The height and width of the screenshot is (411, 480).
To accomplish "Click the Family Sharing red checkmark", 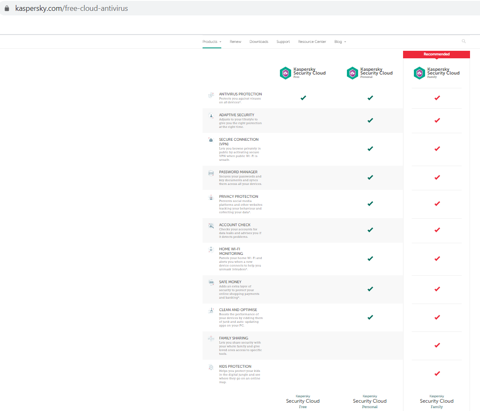I will (x=437, y=345).
